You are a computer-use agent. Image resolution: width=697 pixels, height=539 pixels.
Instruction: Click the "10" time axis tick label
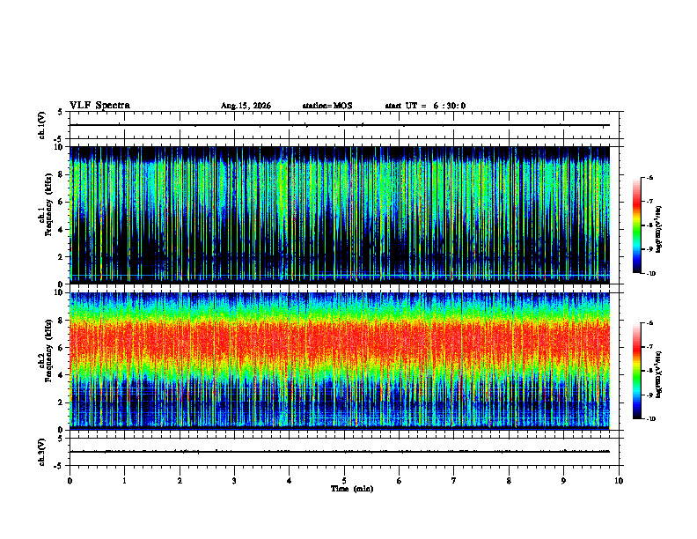coord(619,481)
